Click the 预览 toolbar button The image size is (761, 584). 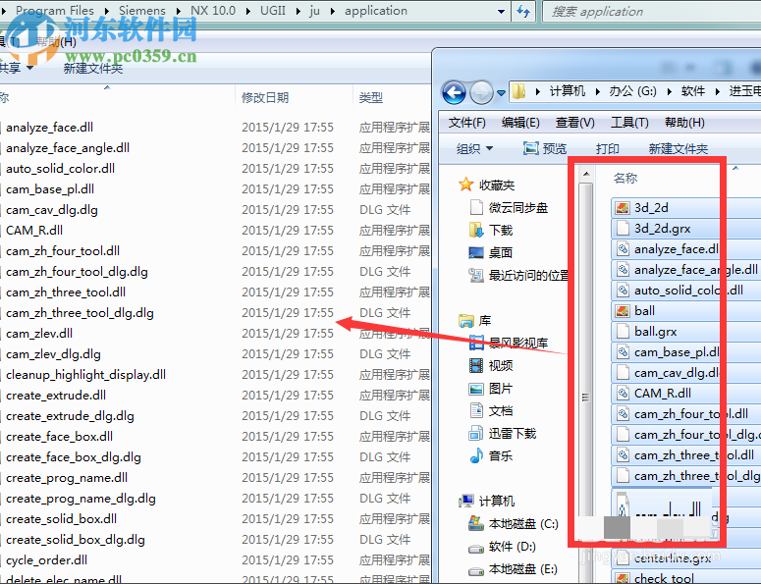tap(545, 149)
